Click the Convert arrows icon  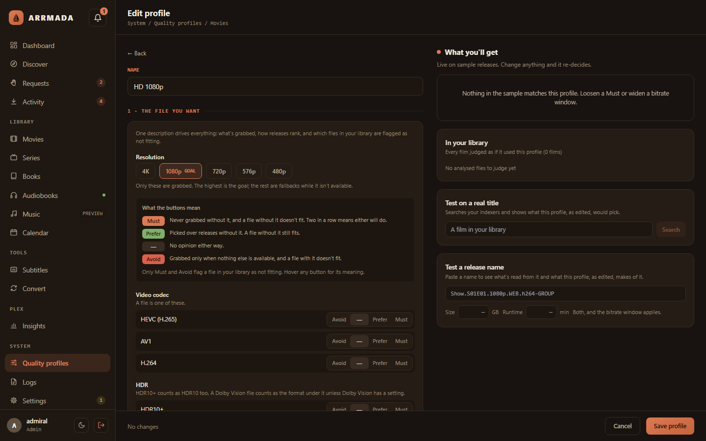[14, 288]
